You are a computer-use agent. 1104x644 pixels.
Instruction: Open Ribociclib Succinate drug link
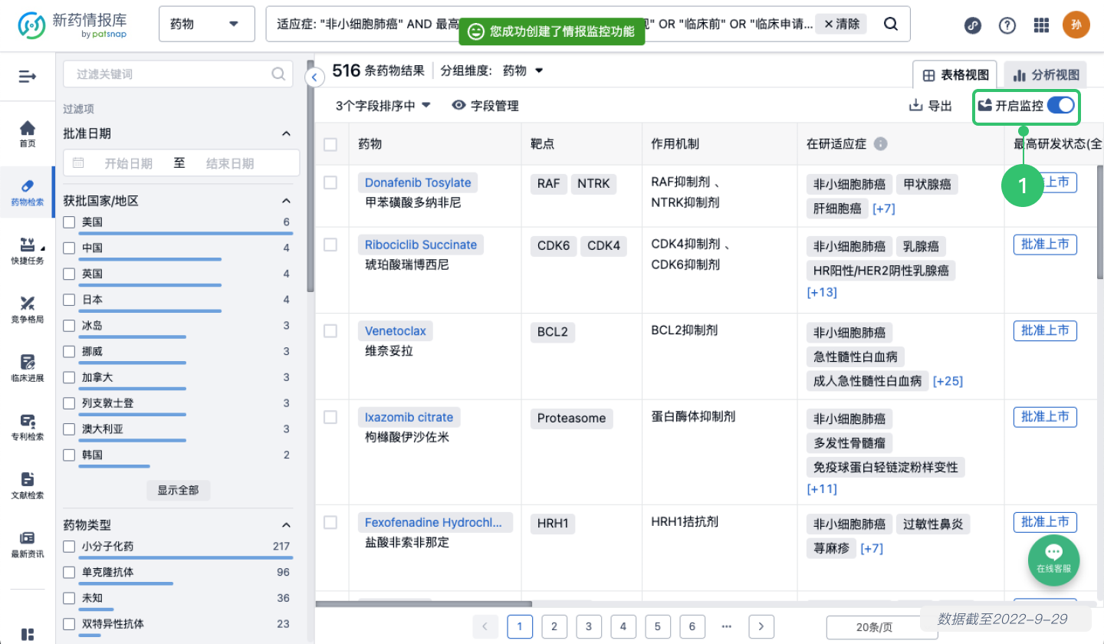click(x=421, y=245)
